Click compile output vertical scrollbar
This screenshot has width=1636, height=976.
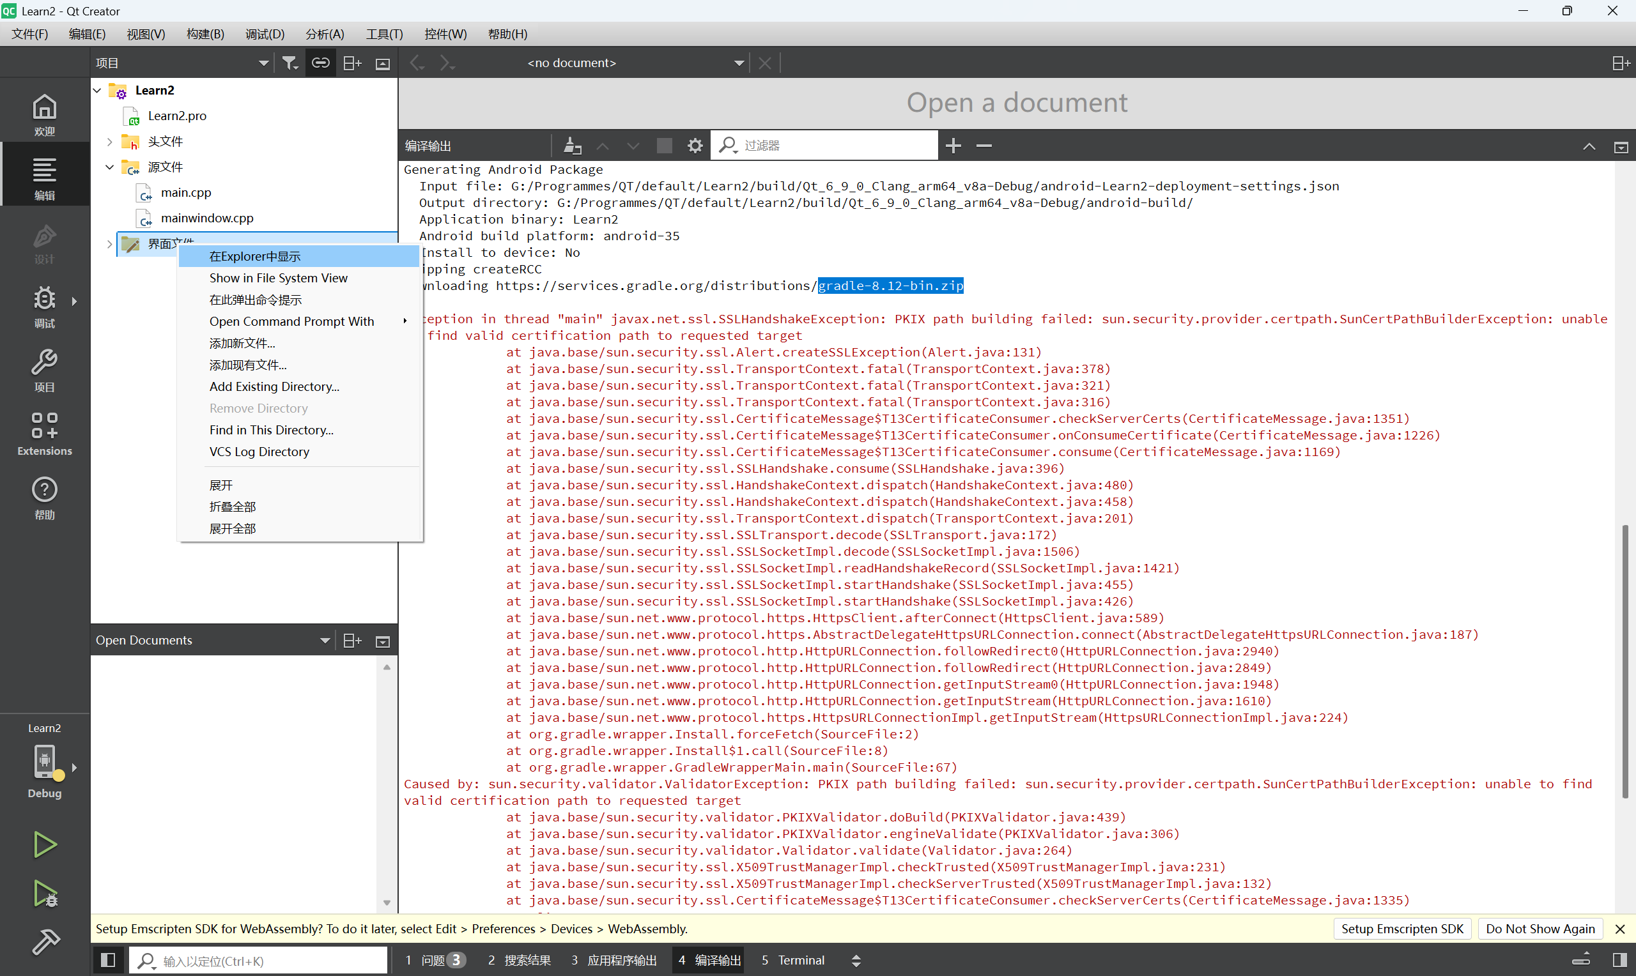1624,661
